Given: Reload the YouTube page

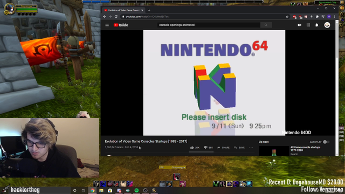Looking at the screenshot, I should 116,17.
